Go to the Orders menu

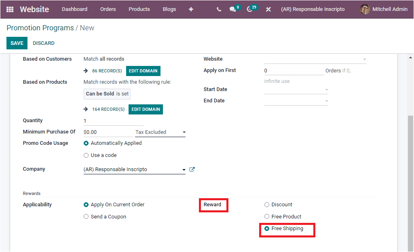pyautogui.click(x=108, y=9)
